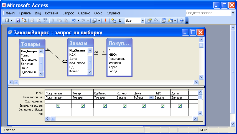
Task: Uncheck display box for Цена column
Action: (144, 106)
